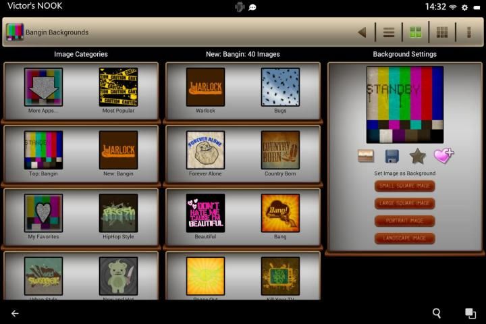
Task: Open the system settings gear icon
Action: pyautogui.click(x=464, y=7)
